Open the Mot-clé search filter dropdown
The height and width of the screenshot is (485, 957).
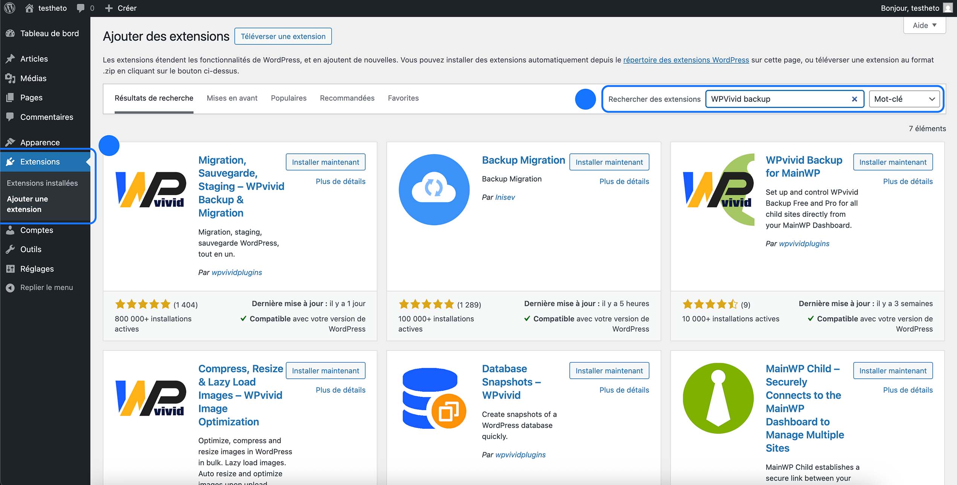904,99
